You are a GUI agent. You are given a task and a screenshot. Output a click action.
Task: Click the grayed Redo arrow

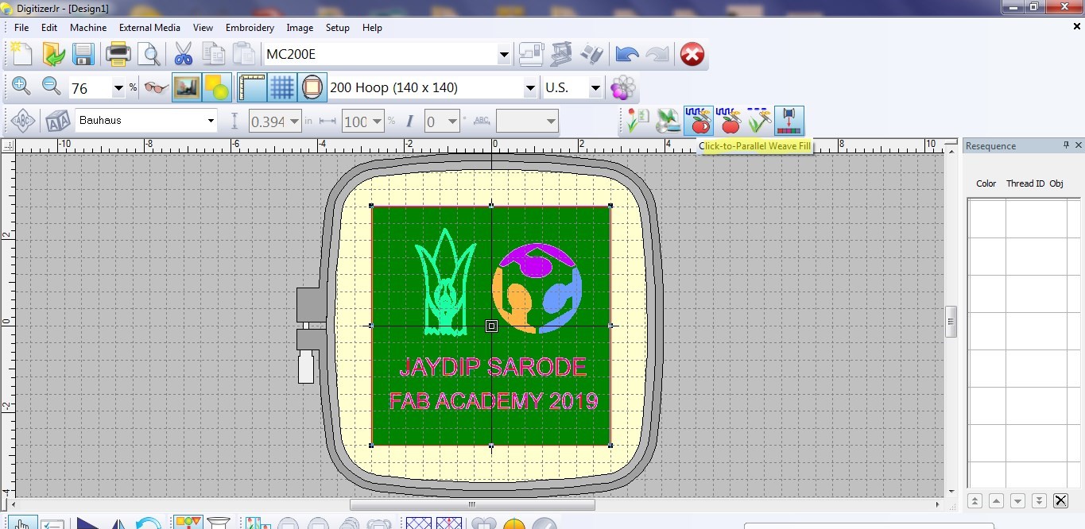click(657, 55)
